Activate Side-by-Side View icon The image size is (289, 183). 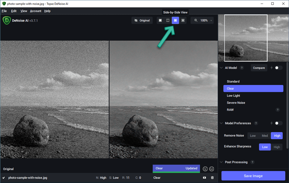click(x=175, y=21)
